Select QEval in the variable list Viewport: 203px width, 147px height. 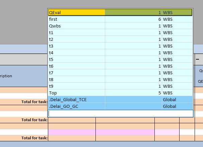pos(76,12)
